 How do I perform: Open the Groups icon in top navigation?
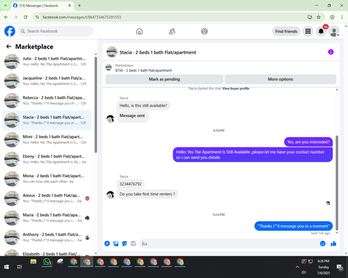click(x=205, y=31)
